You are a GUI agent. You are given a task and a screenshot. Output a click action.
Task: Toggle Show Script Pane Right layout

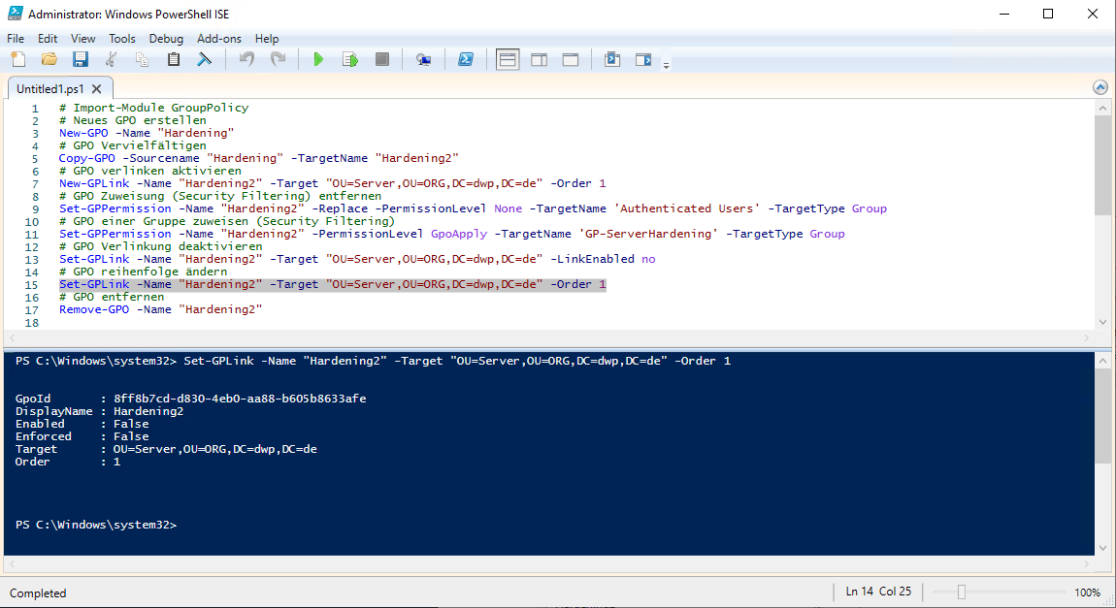(x=539, y=60)
